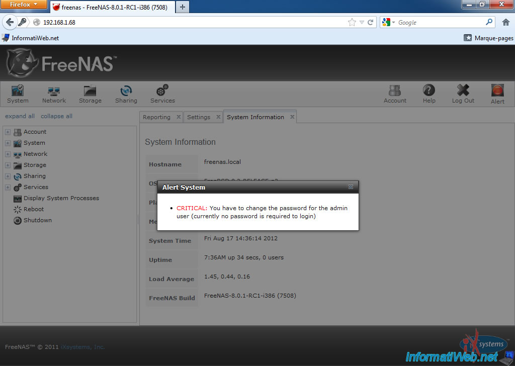Click the Display System Processes label
The image size is (515, 366).
tap(61, 198)
